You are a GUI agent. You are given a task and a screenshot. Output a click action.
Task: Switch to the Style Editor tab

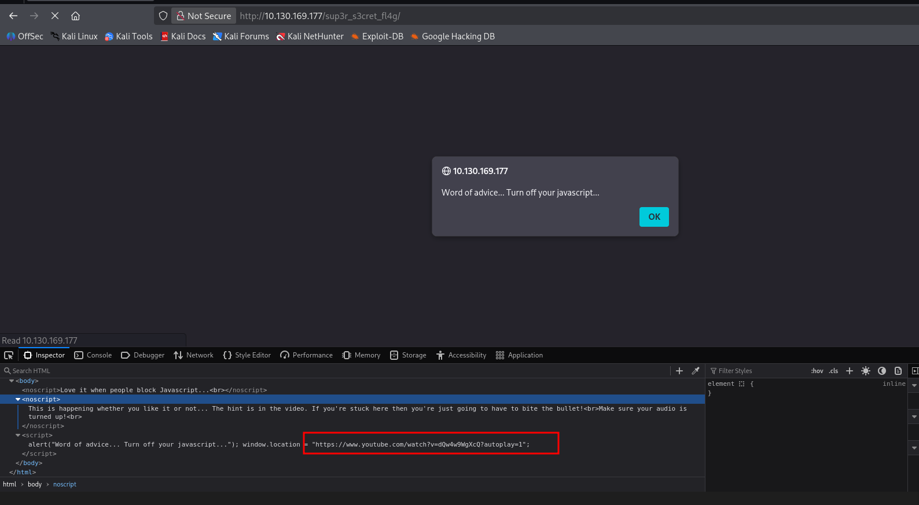(x=247, y=355)
